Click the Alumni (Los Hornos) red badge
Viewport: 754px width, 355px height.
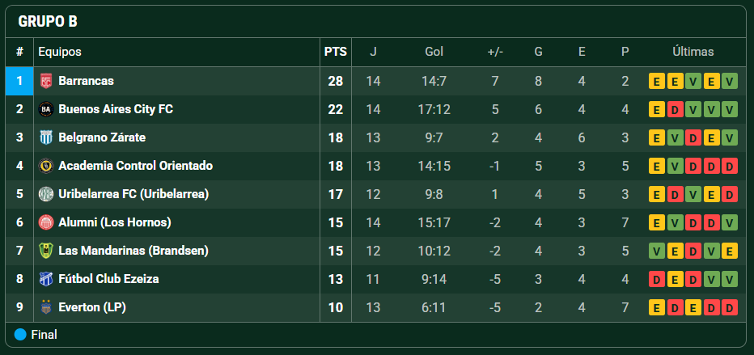45,222
